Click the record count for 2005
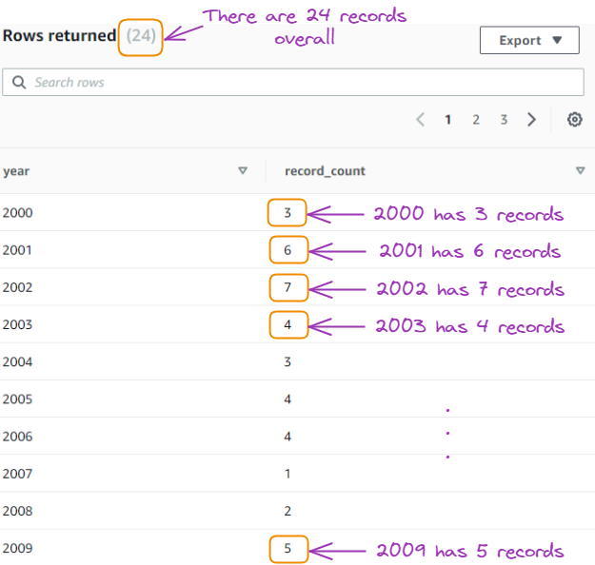595x565 pixels. tap(288, 399)
